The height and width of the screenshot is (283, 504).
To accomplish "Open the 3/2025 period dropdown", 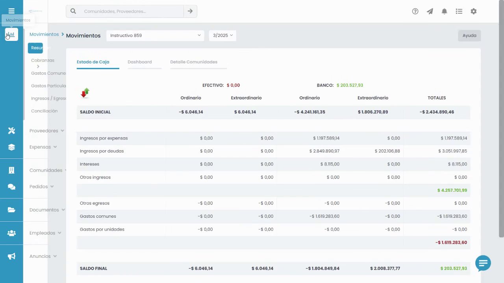I will [222, 35].
